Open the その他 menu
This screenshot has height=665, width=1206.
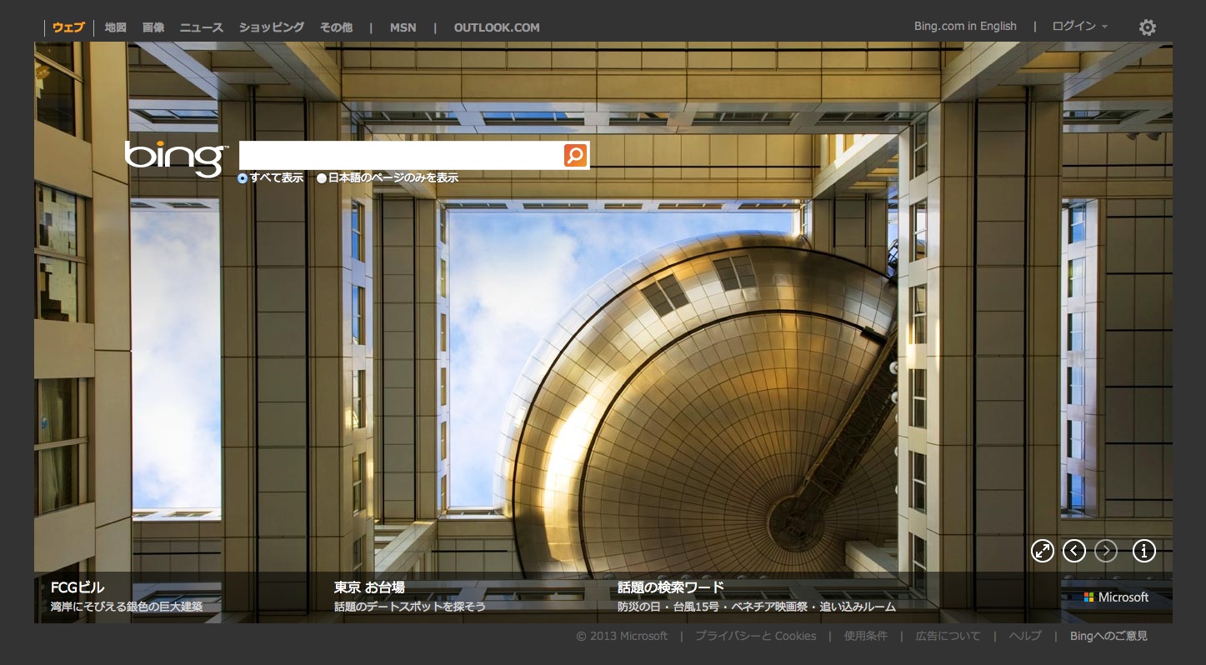336,27
